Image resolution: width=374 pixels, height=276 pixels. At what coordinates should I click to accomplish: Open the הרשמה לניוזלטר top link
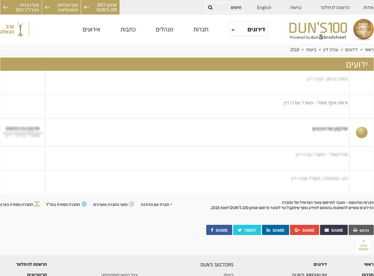tap(335, 7)
